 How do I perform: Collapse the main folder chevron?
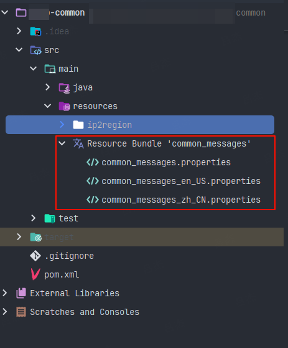(34, 69)
